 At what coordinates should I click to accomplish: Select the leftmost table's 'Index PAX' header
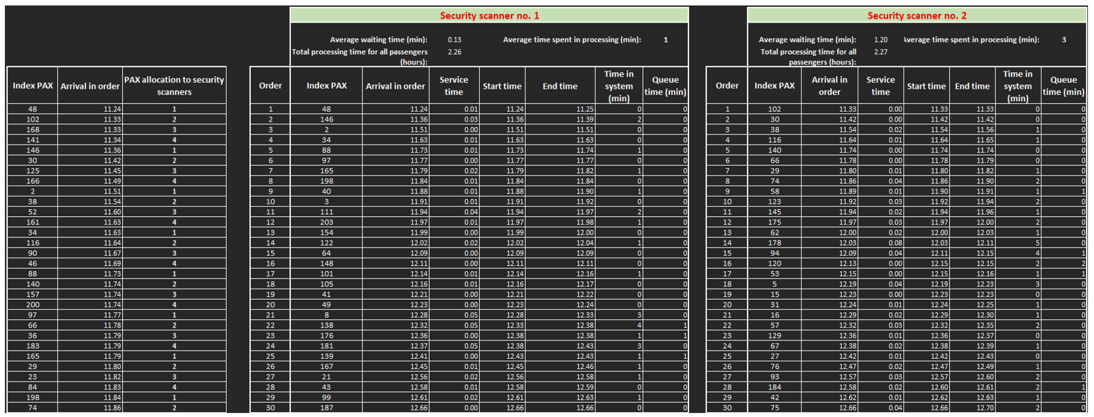pos(33,86)
